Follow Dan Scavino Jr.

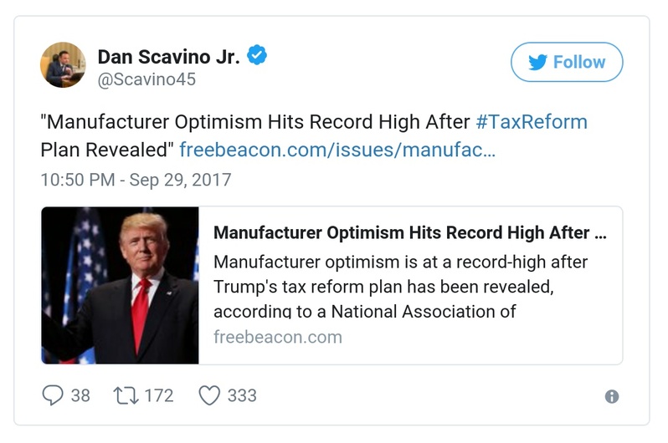(567, 62)
